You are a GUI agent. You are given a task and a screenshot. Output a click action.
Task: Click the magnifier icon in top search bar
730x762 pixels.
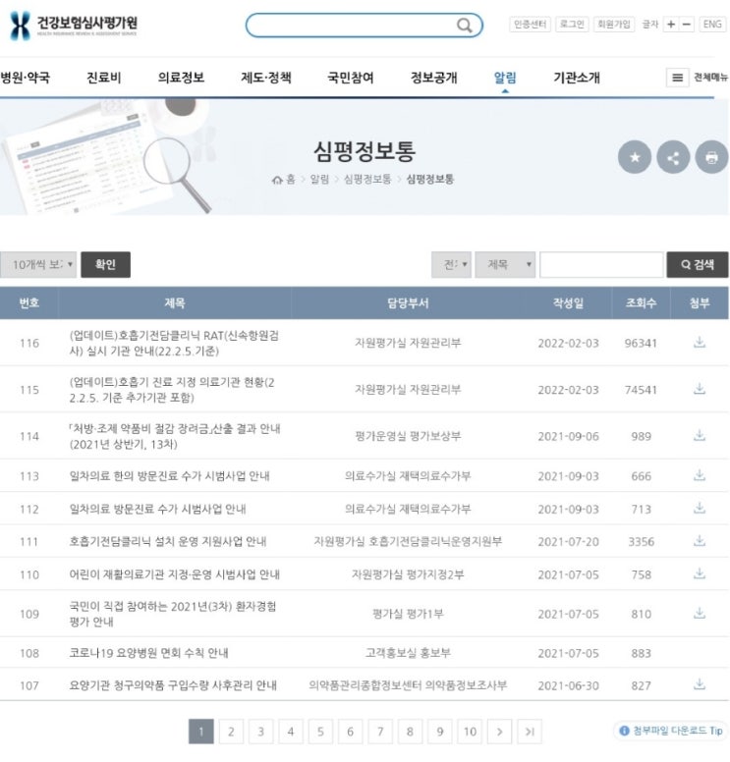point(464,26)
